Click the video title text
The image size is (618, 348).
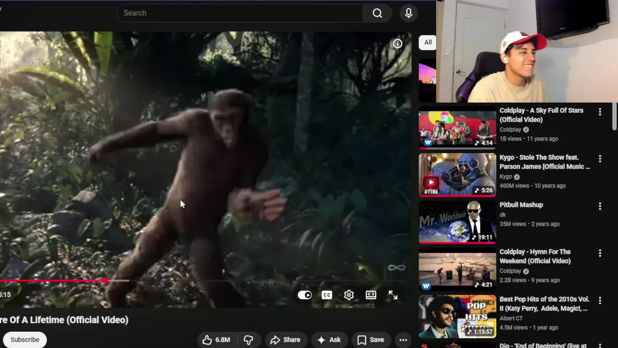point(64,320)
